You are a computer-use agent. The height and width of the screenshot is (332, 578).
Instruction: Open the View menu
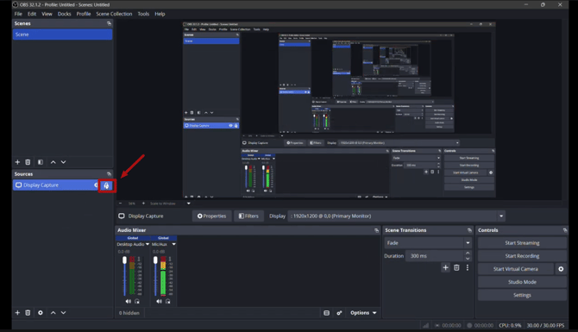point(47,14)
